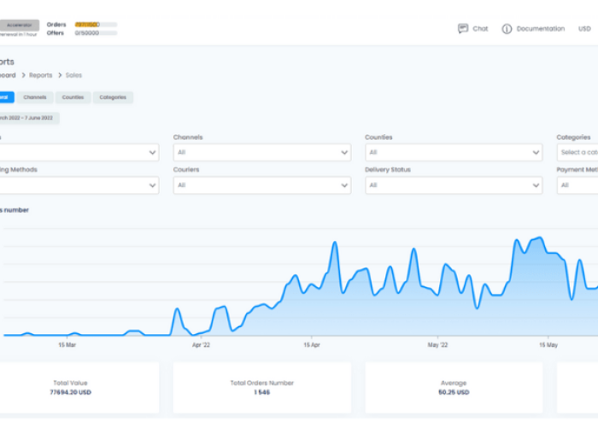This screenshot has height=427, width=598.
Task: Click the tallest chart peak before 15 May
Action: [x=540, y=238]
